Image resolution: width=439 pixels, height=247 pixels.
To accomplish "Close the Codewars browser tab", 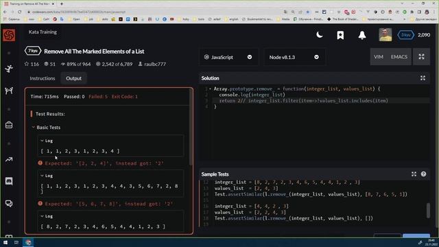I will point(54,4).
